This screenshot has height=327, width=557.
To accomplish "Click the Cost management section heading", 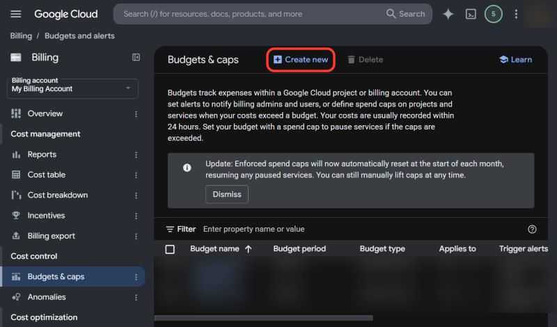I will (x=45, y=134).
